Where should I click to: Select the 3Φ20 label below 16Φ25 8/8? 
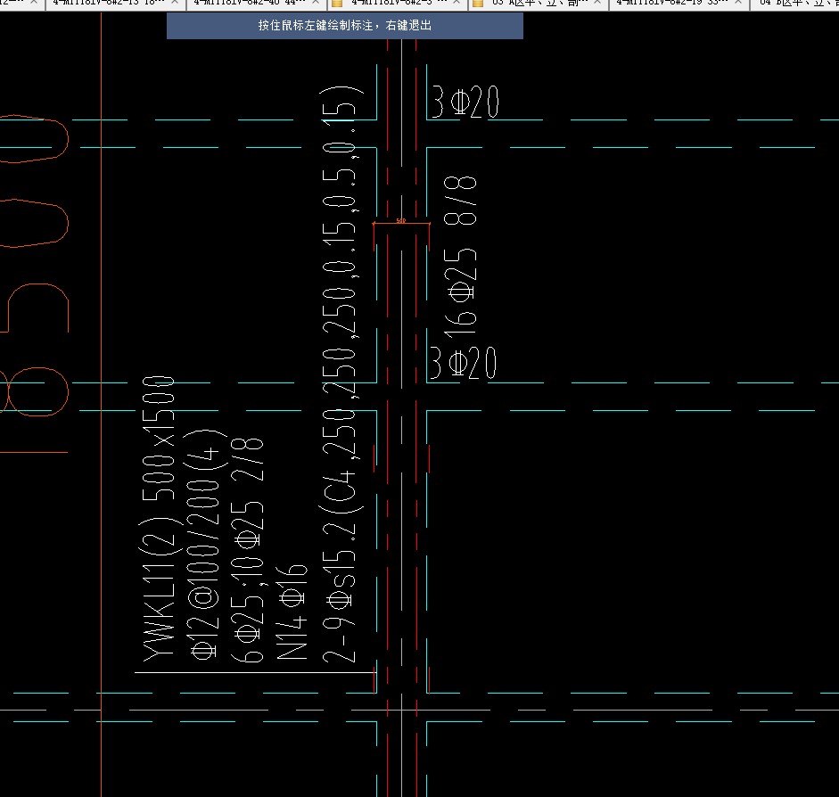pos(464,363)
